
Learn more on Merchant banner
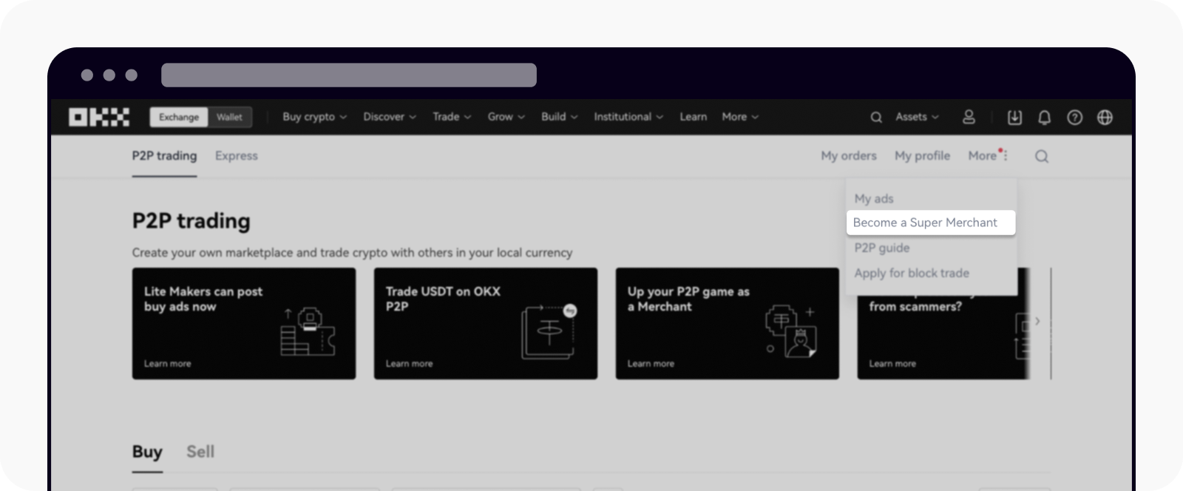point(651,364)
